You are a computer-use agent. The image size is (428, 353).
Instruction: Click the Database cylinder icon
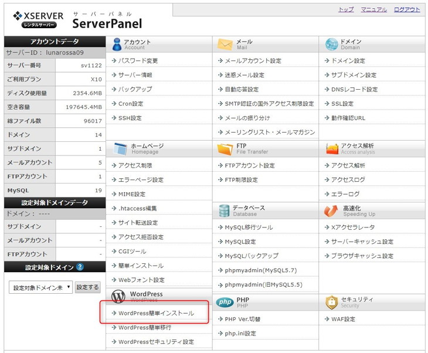click(224, 211)
